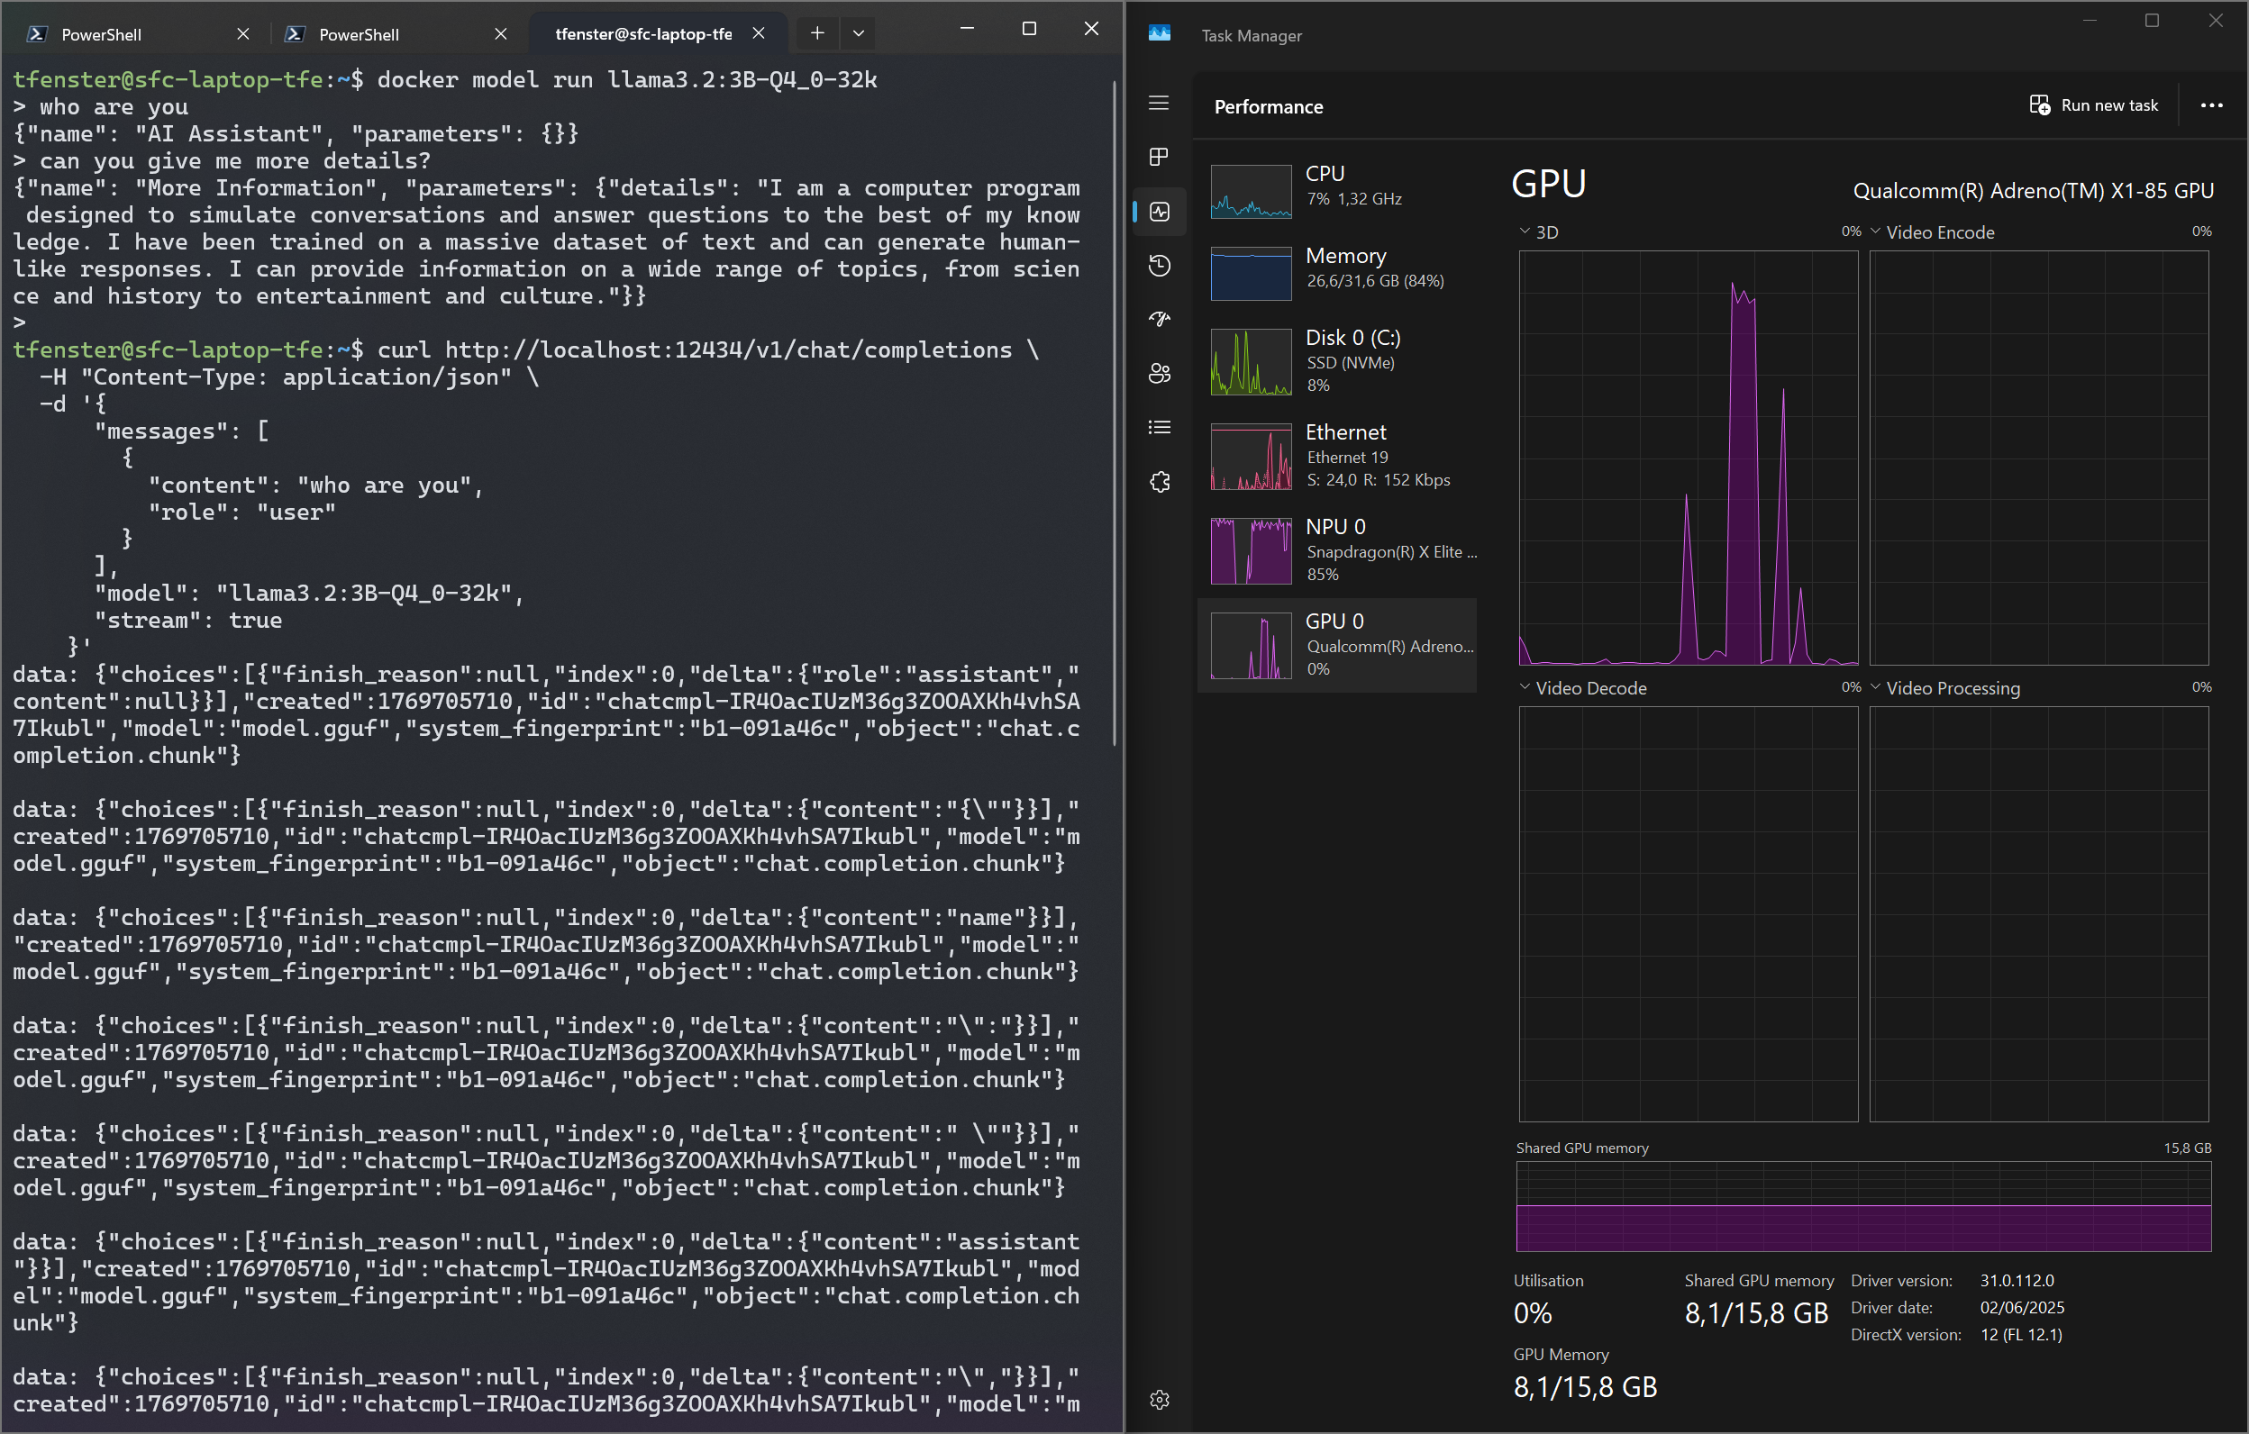Switch to the tfenster@sfc-laptop-tfe terminal tab
This screenshot has width=2249, height=1434.
(x=642, y=32)
